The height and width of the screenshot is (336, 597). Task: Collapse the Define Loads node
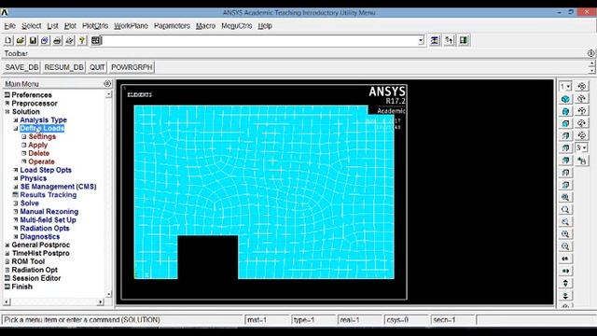click(16, 129)
